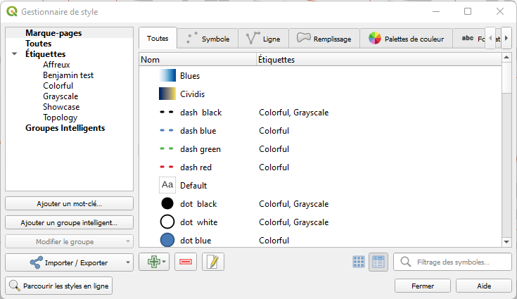Select Marque-pages in the tree
Viewport: 517px width, 299px height.
pos(53,33)
